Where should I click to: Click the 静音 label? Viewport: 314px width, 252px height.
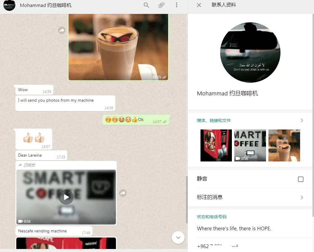tap(202, 179)
